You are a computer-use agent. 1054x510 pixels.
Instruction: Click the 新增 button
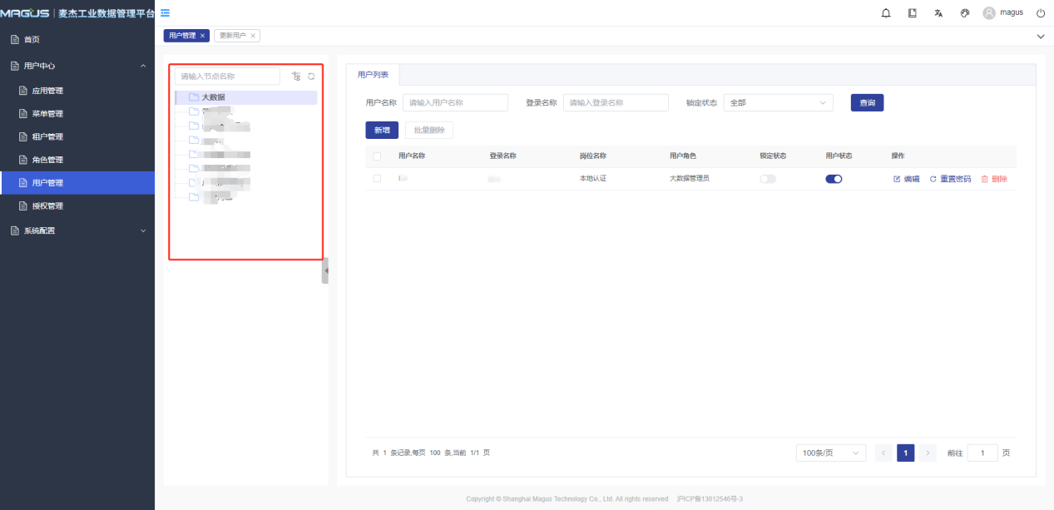(382, 131)
